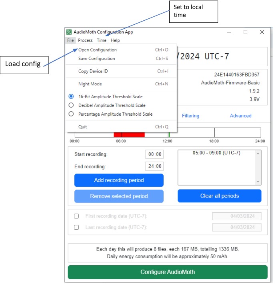Toggle Night Mode from the menu
The image size is (276, 284).
tap(90, 84)
